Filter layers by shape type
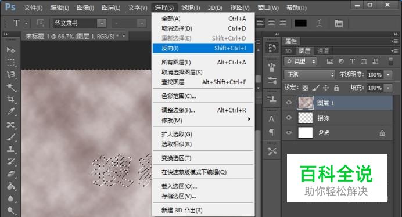Viewport: 402px width, 217px height. (364, 62)
